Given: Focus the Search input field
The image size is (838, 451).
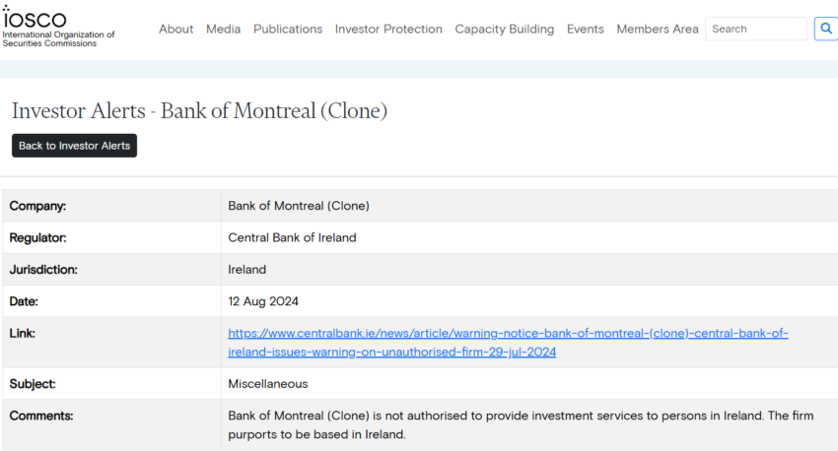Looking at the screenshot, I should click(x=756, y=29).
